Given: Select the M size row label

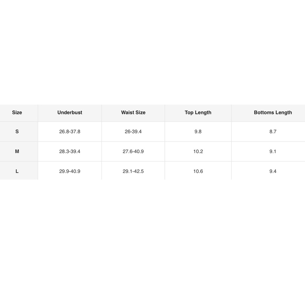Looking at the screenshot, I should [17, 151].
